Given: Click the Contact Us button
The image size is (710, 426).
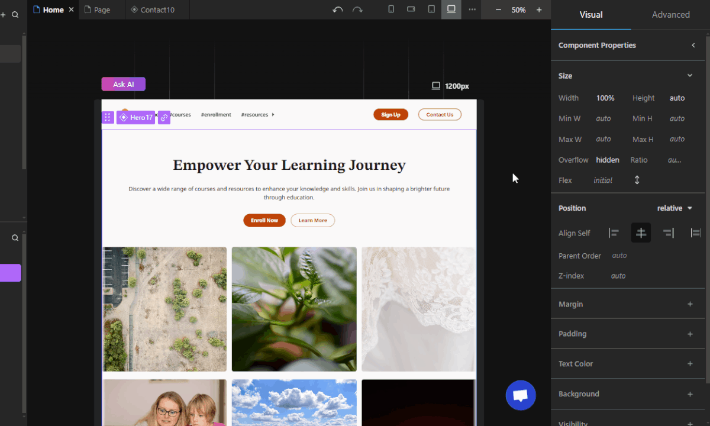Looking at the screenshot, I should point(440,115).
